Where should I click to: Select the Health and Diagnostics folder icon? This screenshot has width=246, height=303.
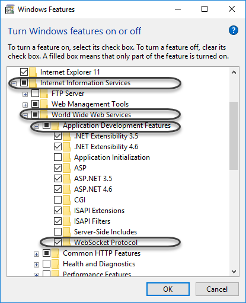click(56, 264)
